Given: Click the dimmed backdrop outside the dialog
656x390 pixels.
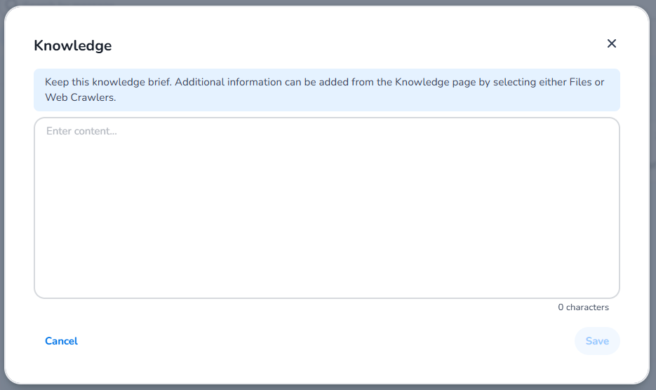Looking at the screenshot, I should click(652, 210).
